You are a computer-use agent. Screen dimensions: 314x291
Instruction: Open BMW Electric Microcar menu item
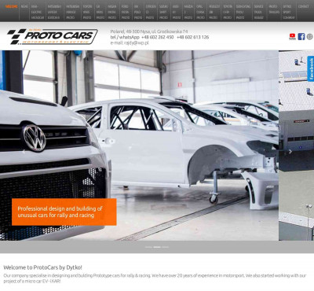38,12
